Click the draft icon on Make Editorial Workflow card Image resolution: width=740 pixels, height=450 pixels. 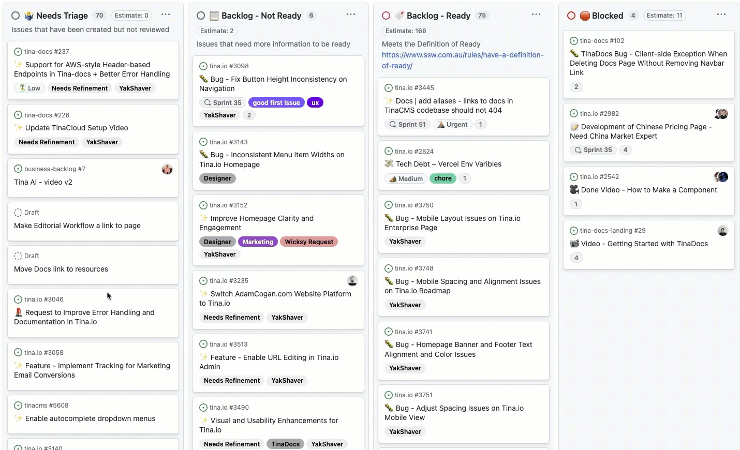coord(18,213)
